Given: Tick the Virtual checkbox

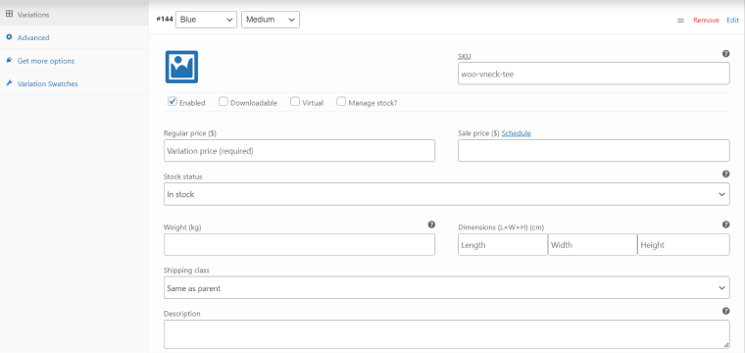Looking at the screenshot, I should (295, 101).
